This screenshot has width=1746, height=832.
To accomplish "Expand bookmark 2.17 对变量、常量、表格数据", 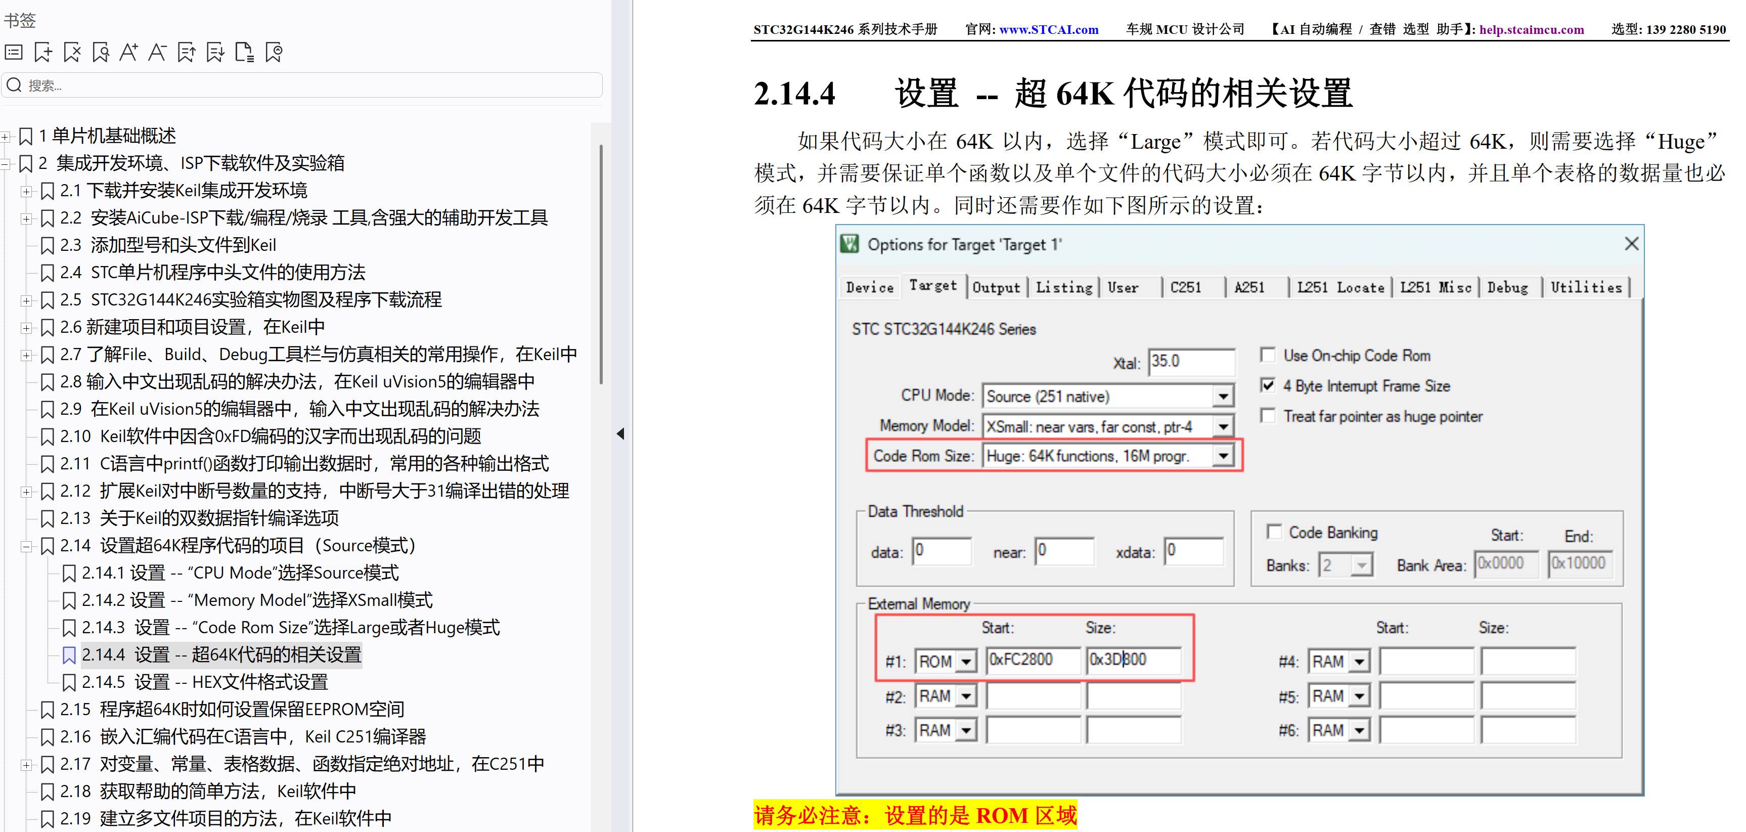I will click(x=26, y=765).
